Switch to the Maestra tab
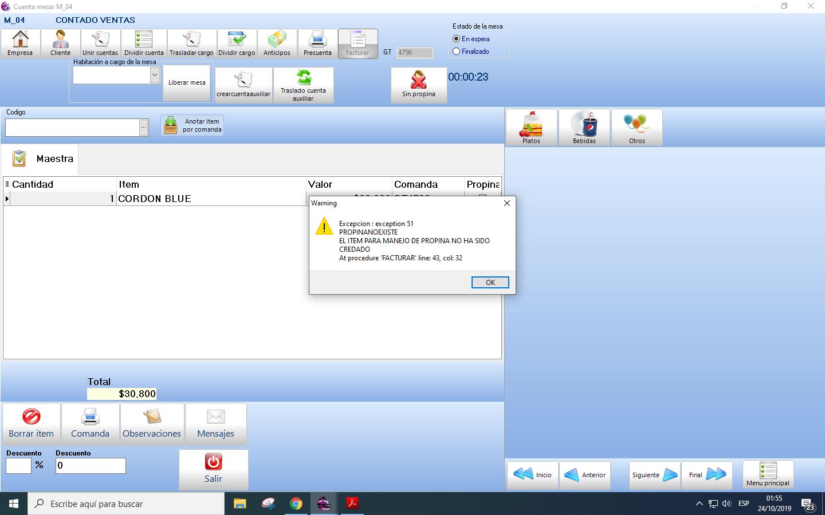 click(x=40, y=159)
